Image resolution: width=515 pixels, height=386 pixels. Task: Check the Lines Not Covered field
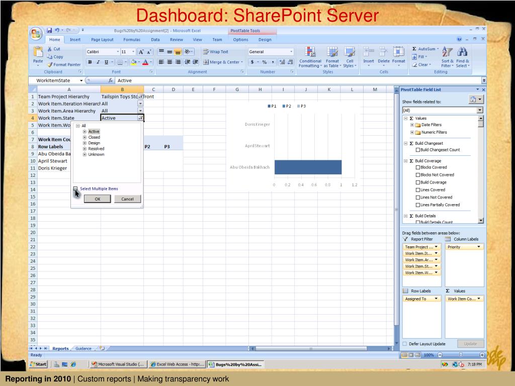[418, 197]
